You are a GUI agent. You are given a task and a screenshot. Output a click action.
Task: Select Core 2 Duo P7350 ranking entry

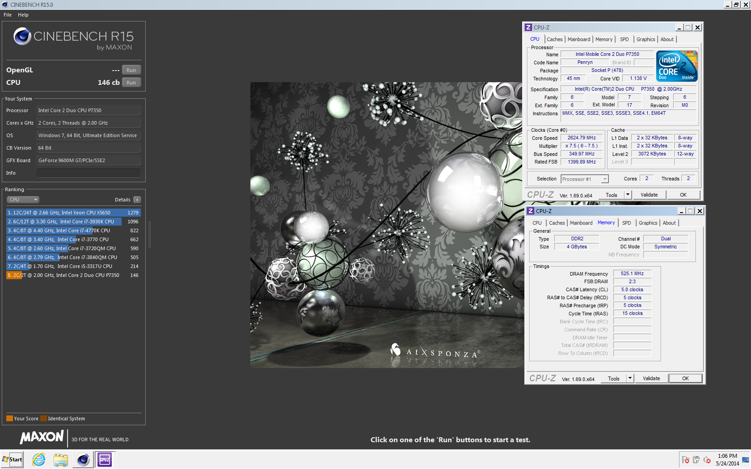click(x=73, y=275)
